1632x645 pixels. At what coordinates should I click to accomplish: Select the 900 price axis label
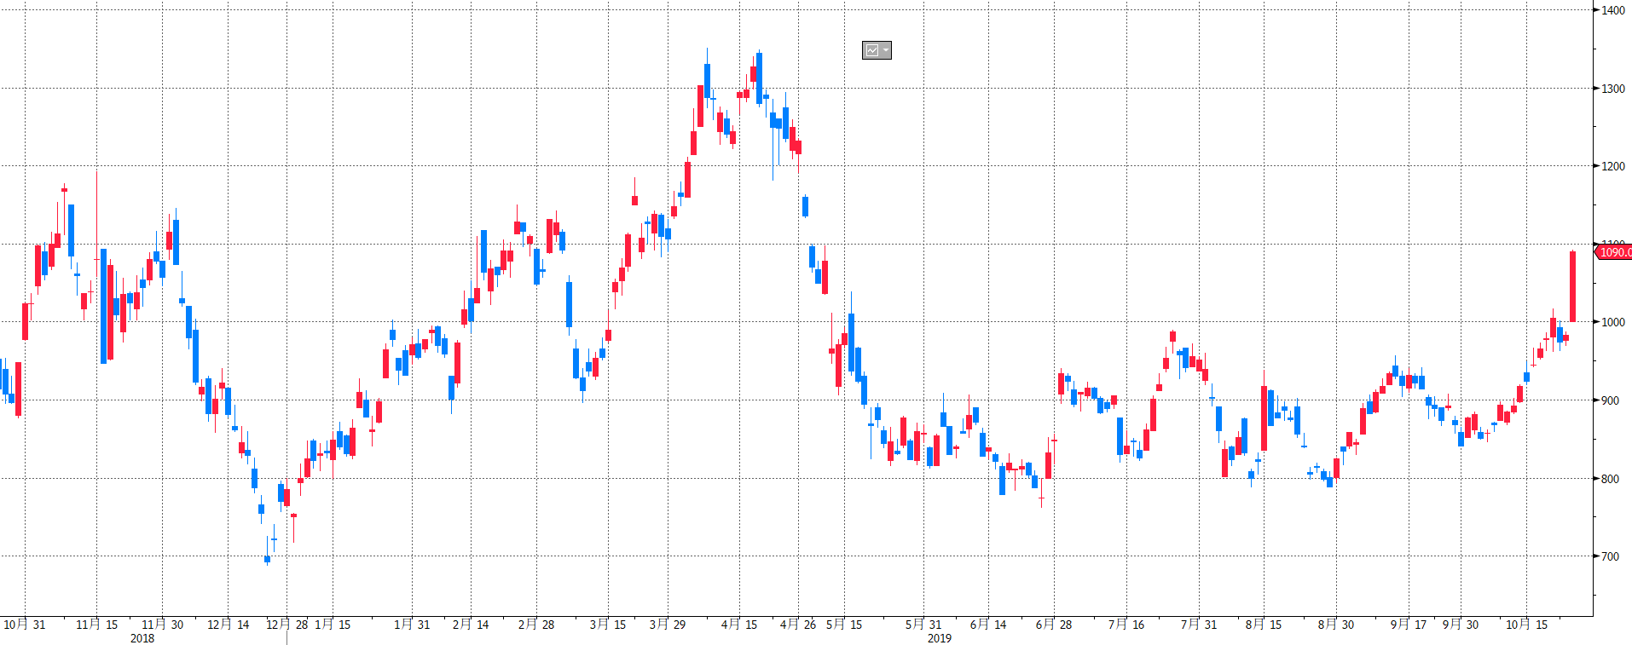[1609, 400]
